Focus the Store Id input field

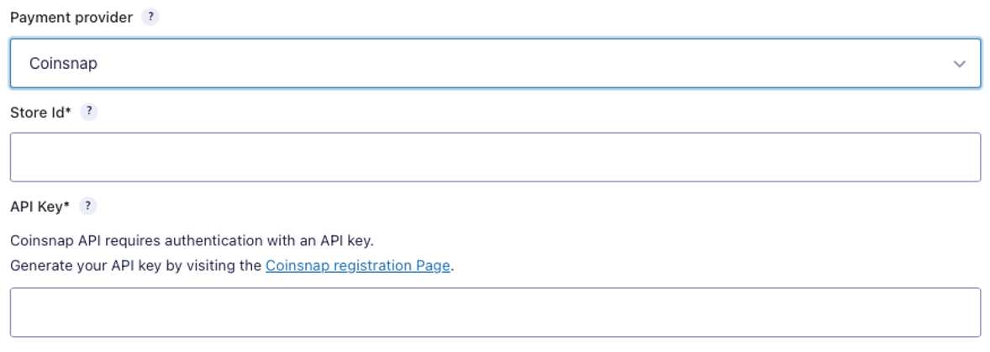point(495,157)
